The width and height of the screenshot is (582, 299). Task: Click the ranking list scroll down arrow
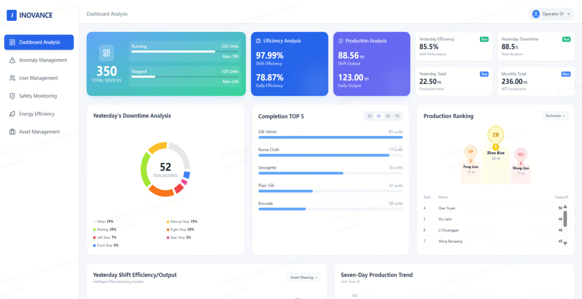tap(565, 243)
